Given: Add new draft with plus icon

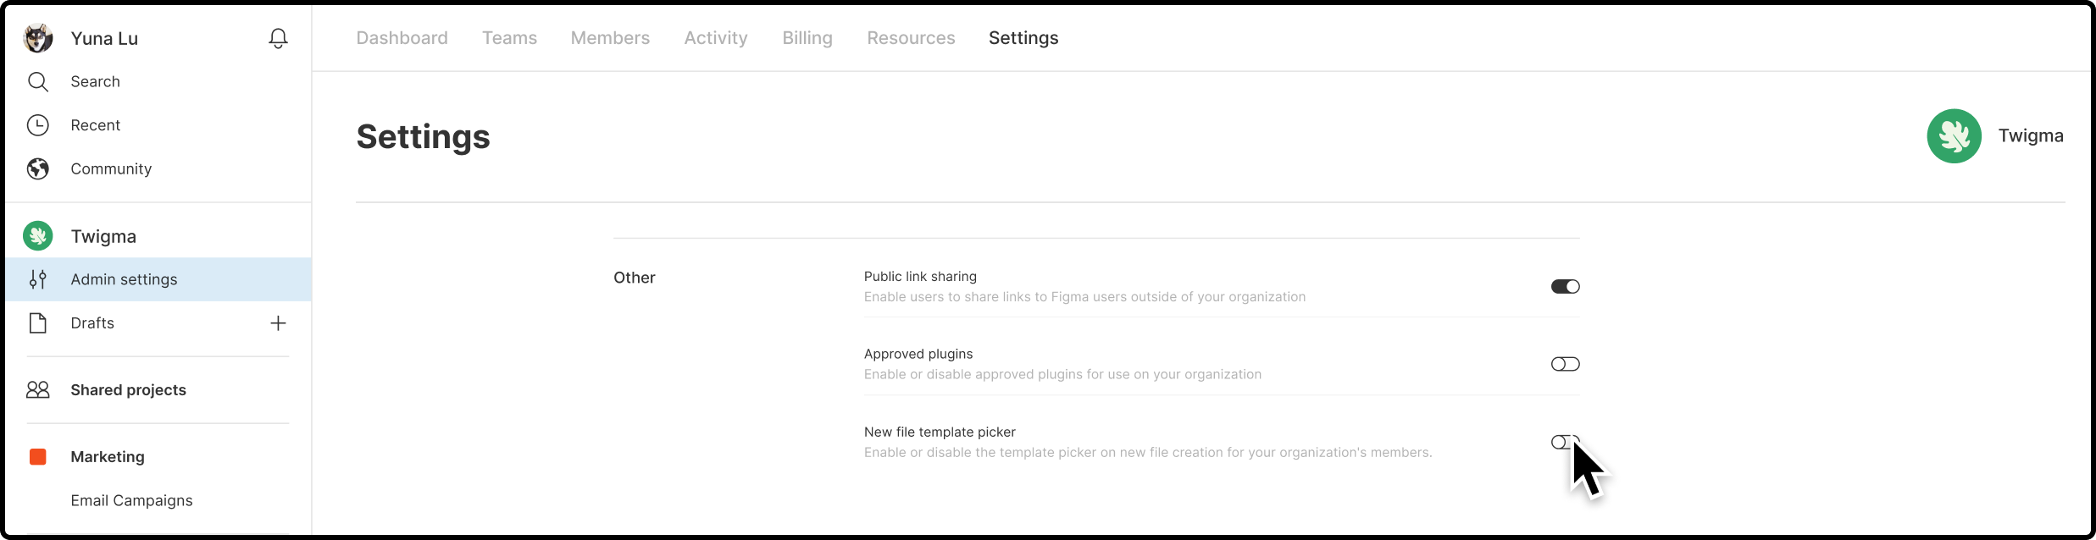Looking at the screenshot, I should (x=278, y=323).
